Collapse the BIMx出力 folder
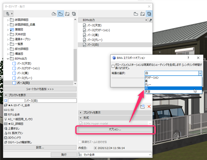 point(8,59)
